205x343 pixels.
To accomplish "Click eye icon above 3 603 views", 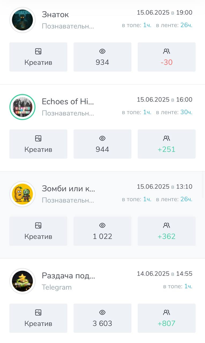I will [102, 312].
